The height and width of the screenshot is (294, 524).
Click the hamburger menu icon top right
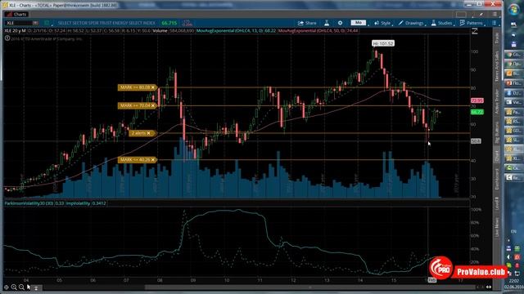coord(495,15)
